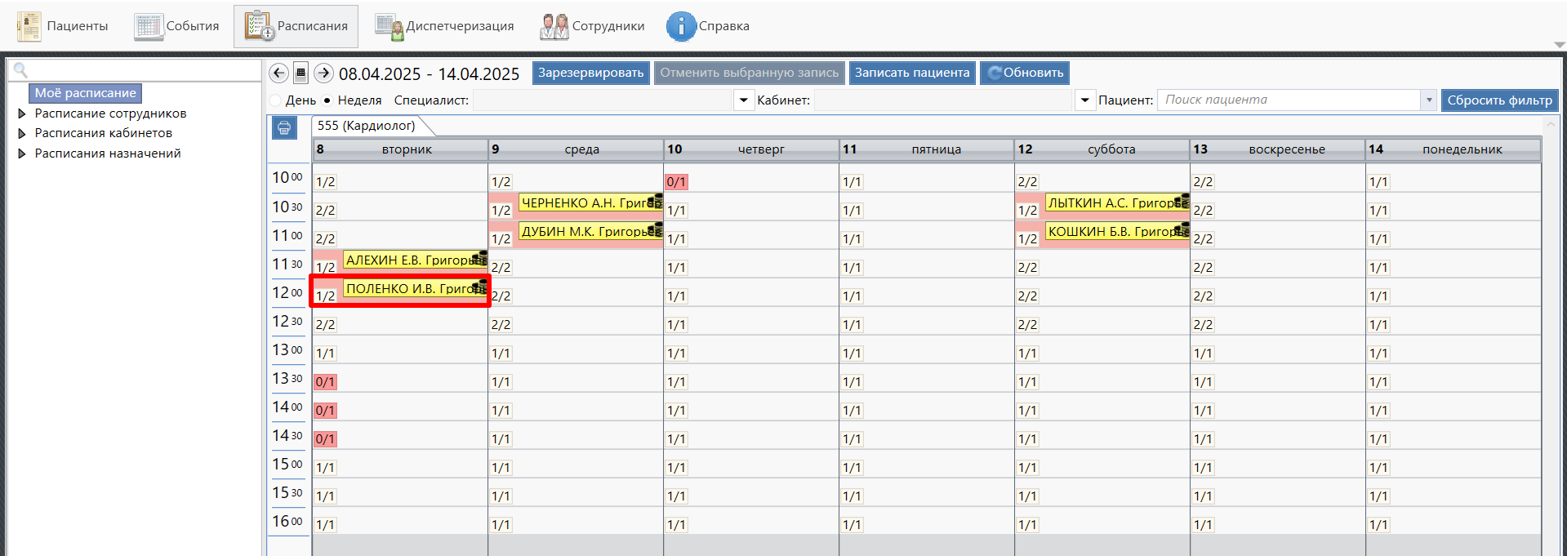Viewport: 1567px width, 556px height.
Task: Switch to the Расписания tab
Action: pos(296,26)
